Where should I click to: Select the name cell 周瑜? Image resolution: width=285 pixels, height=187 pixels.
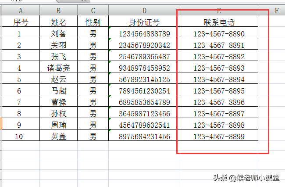[58, 124]
